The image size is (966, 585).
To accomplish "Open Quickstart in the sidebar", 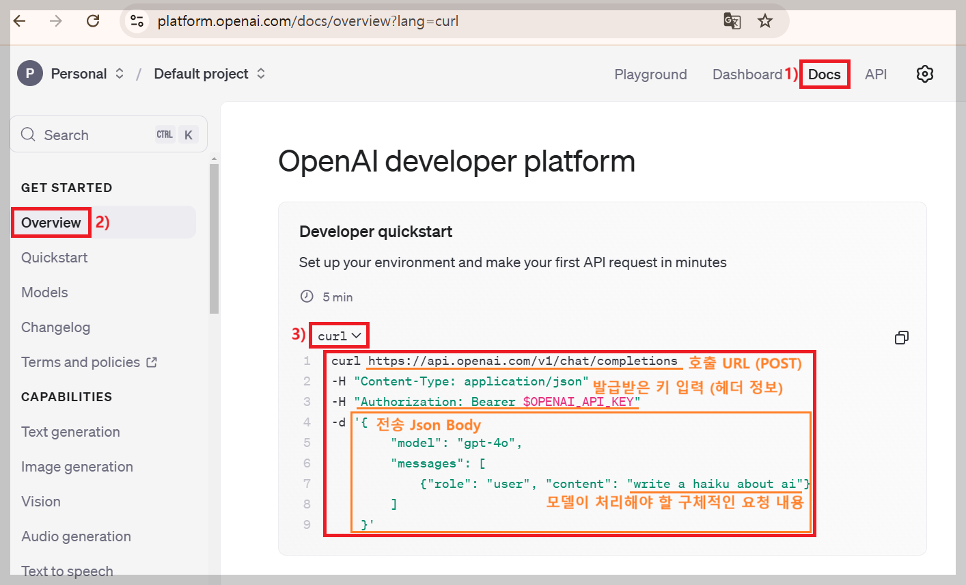I will (x=55, y=258).
